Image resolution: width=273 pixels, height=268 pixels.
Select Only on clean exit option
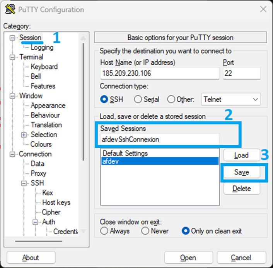click(186, 231)
